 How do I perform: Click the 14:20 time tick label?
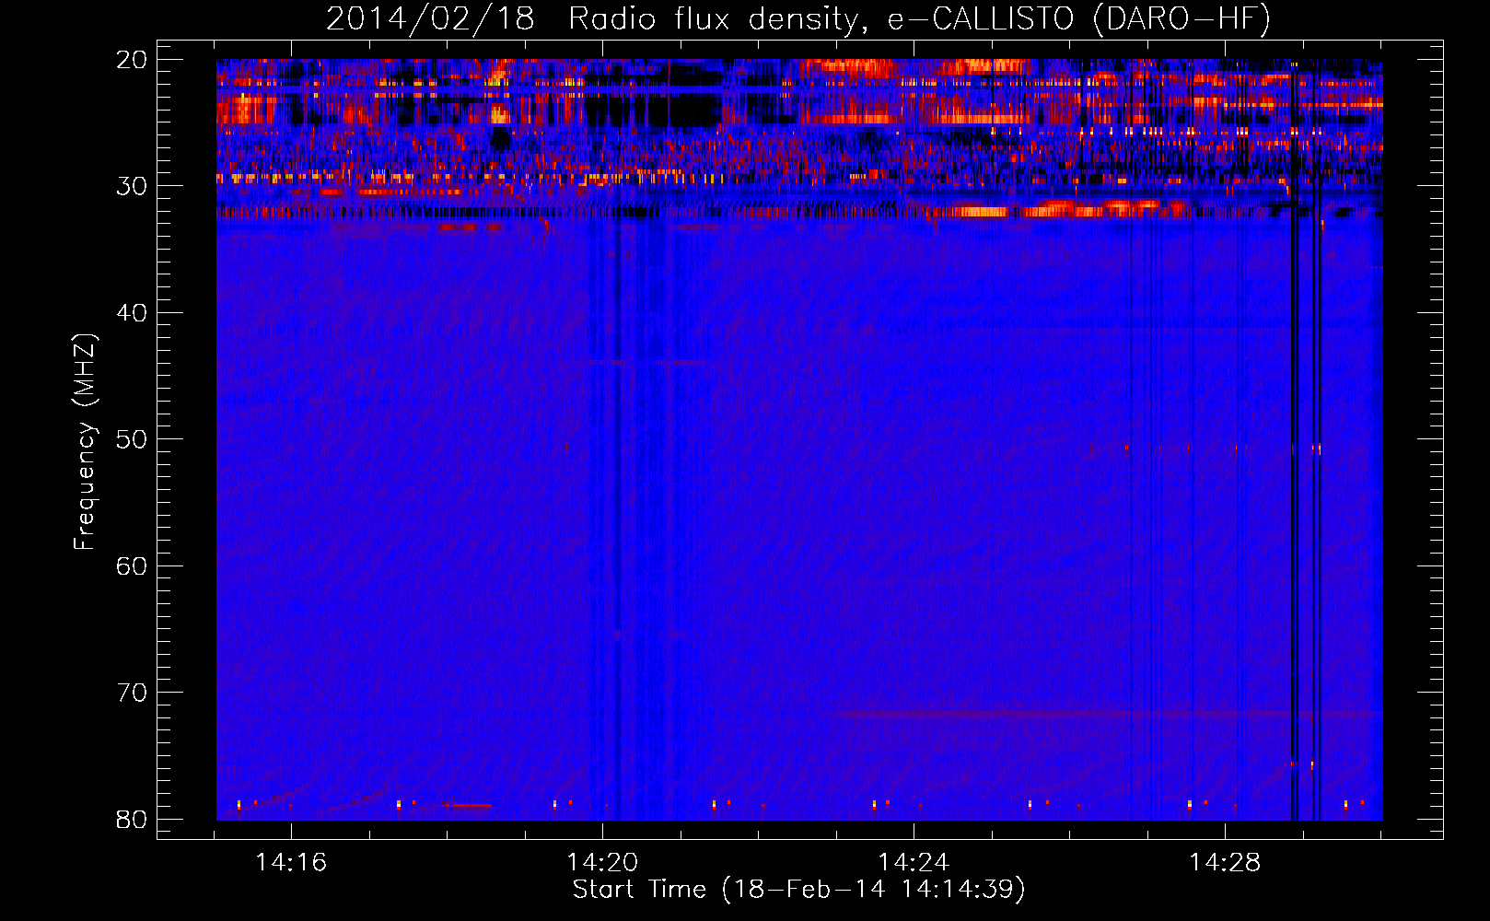coord(602,863)
